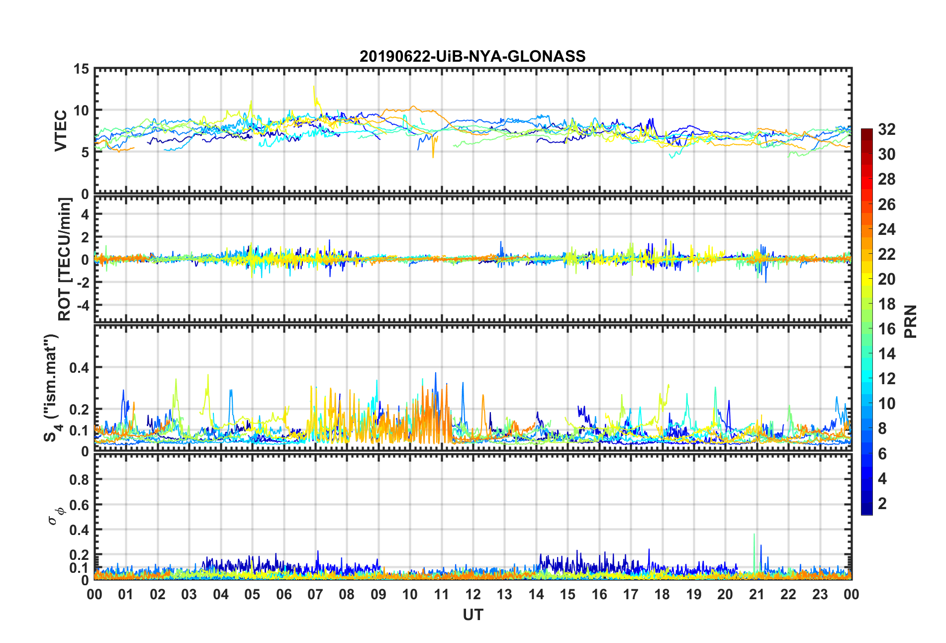Screen dimensions: 946x643
Task: Click sigma phi axis tick 0.8
Action: (x=79, y=480)
